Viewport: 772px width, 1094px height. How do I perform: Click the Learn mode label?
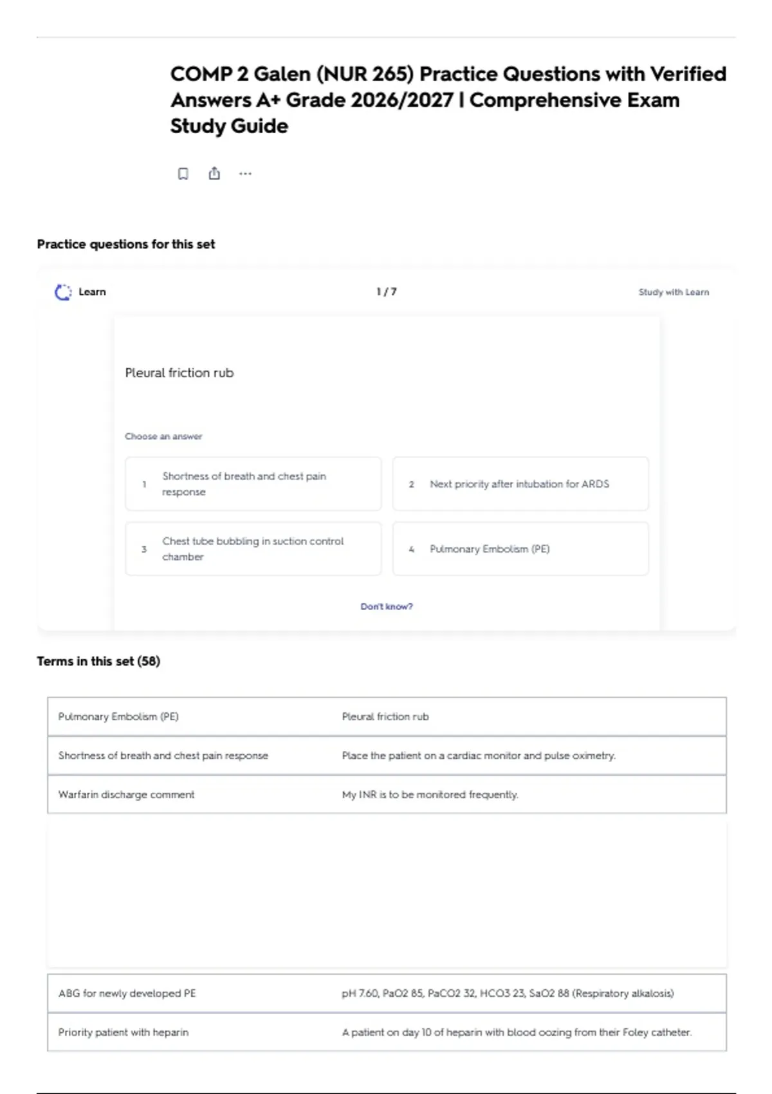92,292
